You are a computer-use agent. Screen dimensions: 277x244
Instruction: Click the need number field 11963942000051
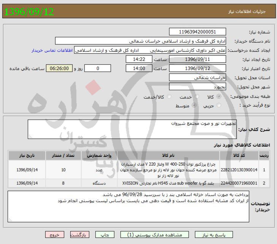pyautogui.click(x=198, y=32)
